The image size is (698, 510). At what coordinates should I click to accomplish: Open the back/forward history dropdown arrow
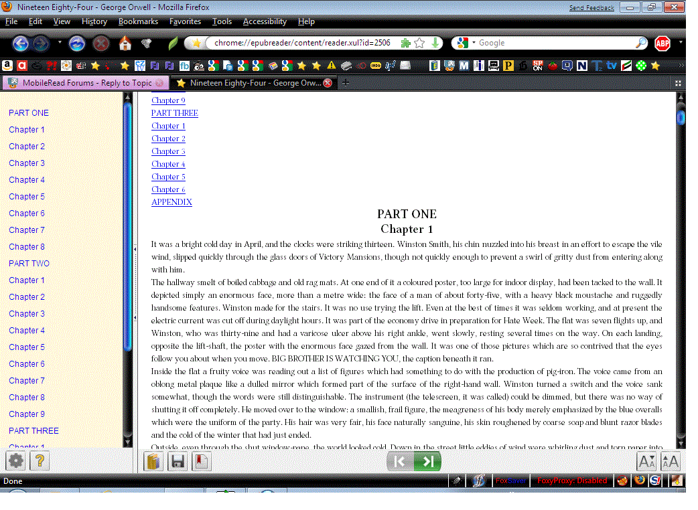tap(60, 43)
